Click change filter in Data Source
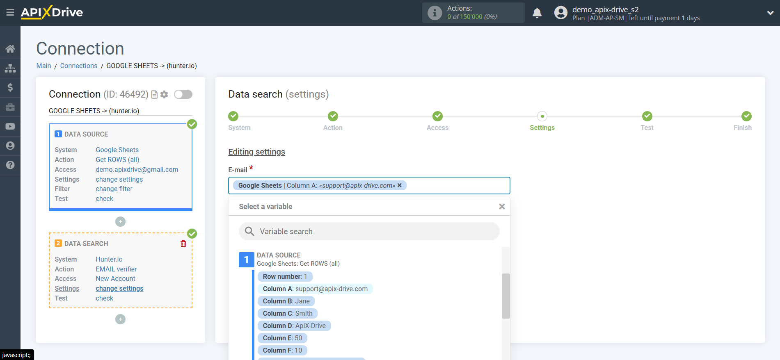Viewport: 780px width, 360px height. (114, 189)
